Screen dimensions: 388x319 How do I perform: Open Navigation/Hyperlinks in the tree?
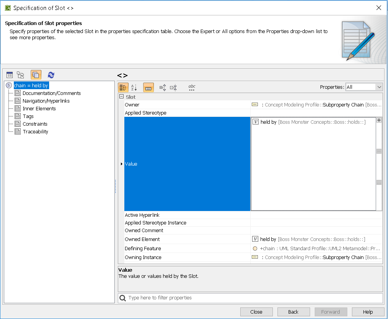coord(46,101)
